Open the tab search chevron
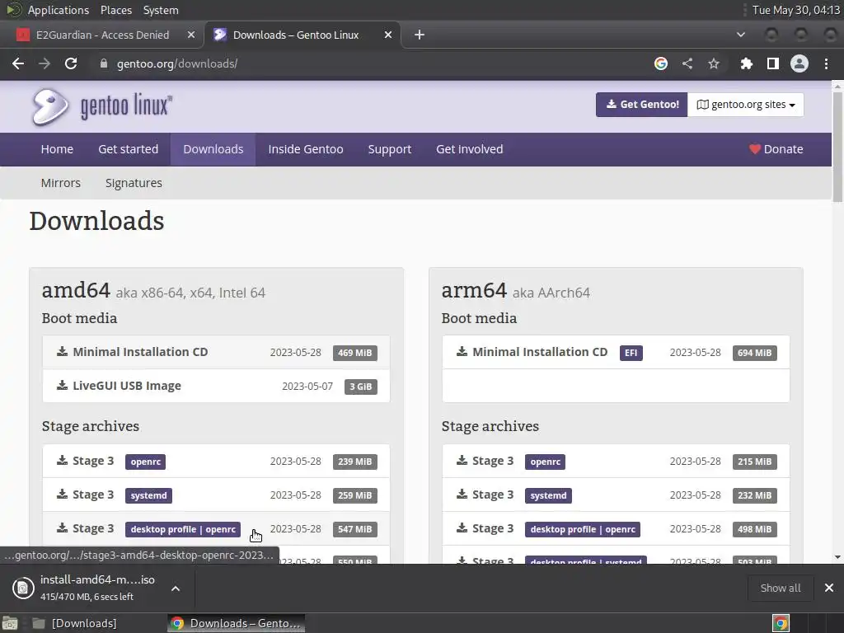Screen dimensions: 844x633 click(741, 35)
